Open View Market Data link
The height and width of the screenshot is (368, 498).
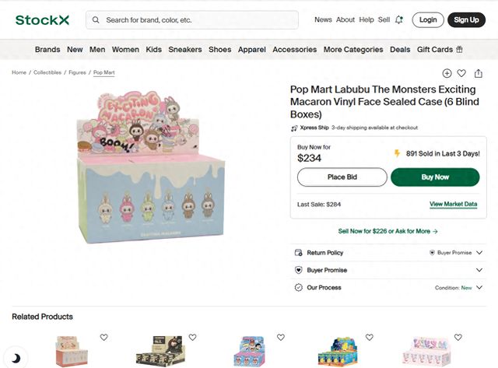coord(453,204)
